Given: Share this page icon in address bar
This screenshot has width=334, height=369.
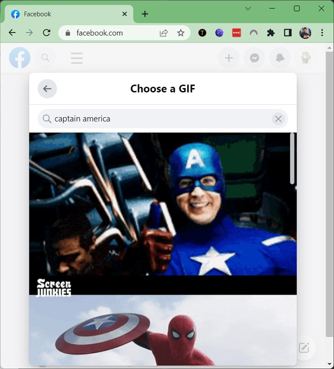Looking at the screenshot, I should click(164, 33).
